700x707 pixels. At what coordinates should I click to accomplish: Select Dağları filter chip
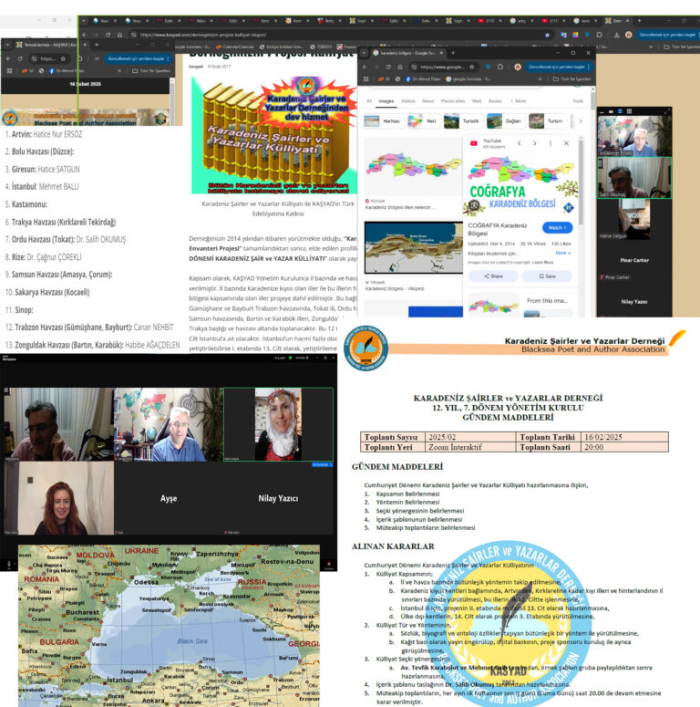click(506, 120)
